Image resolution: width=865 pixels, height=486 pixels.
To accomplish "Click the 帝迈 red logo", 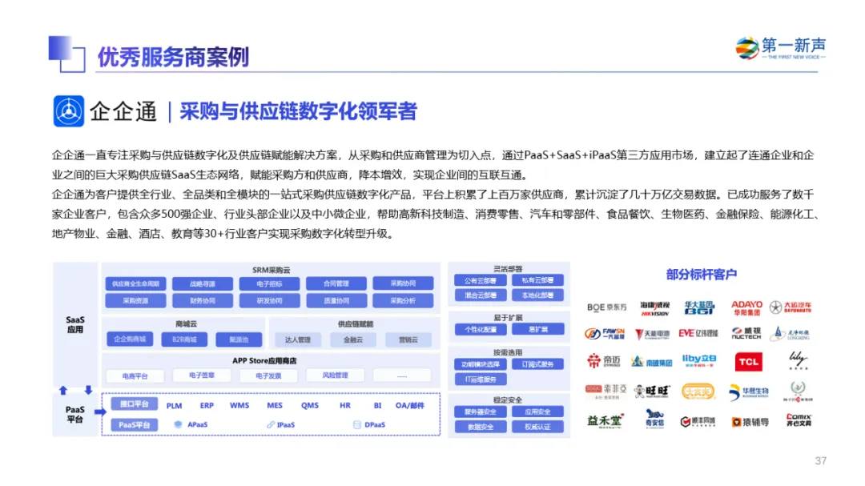I will coord(603,361).
